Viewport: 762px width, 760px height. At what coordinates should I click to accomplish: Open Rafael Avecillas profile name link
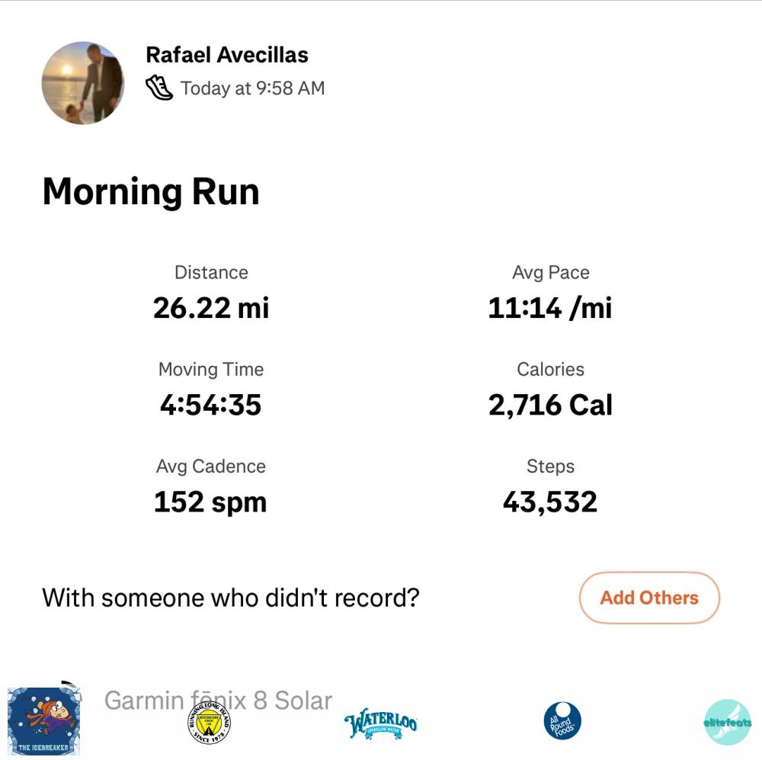click(227, 55)
